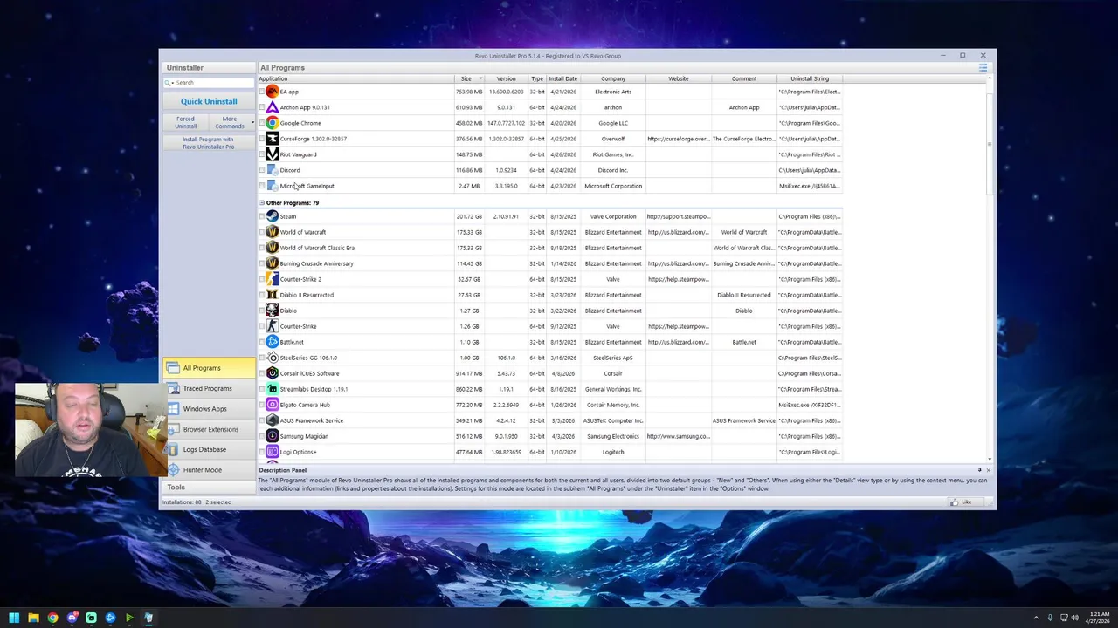Screen dimensions: 1118x628
Task: Click the Samsung Magician icon
Action: (273, 436)
